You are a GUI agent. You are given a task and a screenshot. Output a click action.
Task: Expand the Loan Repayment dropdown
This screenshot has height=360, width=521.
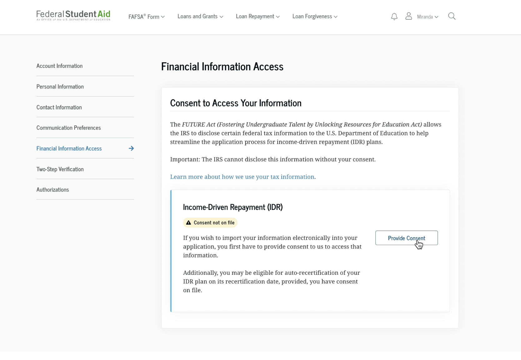coord(257,17)
